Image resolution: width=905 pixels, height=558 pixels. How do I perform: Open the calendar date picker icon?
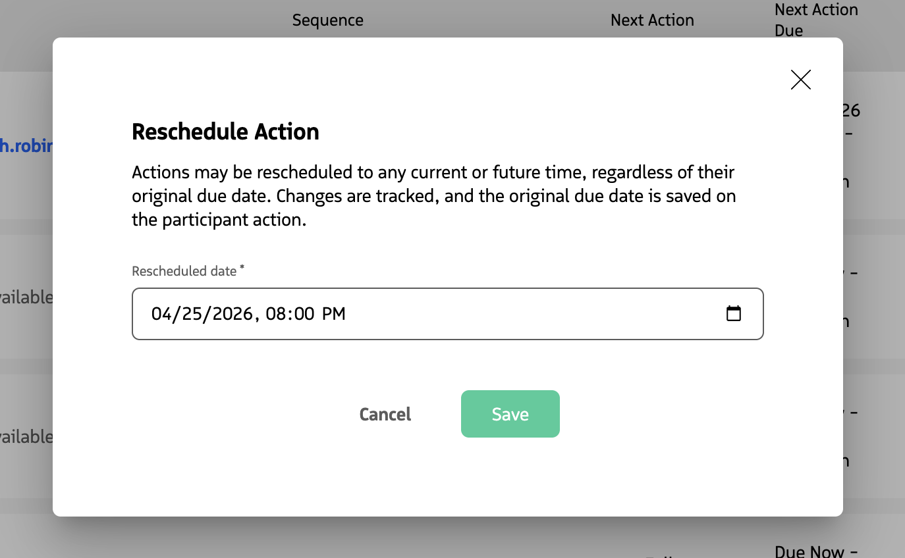(734, 314)
